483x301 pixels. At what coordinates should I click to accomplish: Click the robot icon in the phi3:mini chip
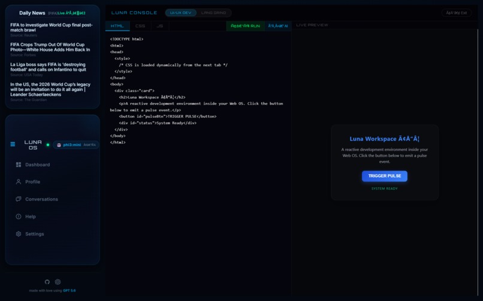pyautogui.click(x=59, y=145)
